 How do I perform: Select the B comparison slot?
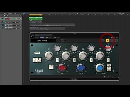110,41
